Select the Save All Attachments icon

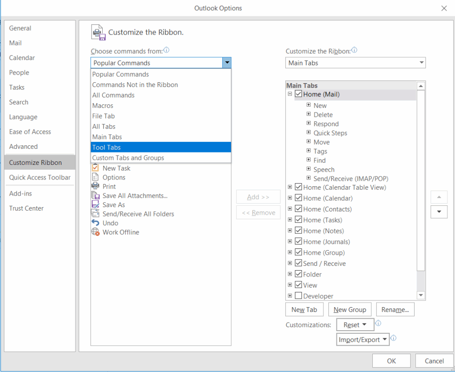(x=96, y=196)
